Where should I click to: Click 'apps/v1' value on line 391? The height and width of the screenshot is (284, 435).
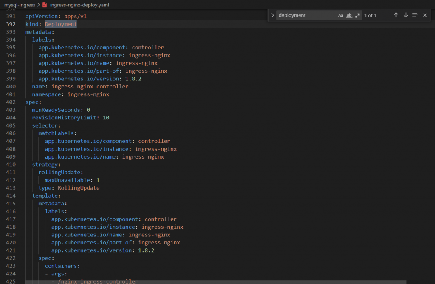click(x=76, y=17)
